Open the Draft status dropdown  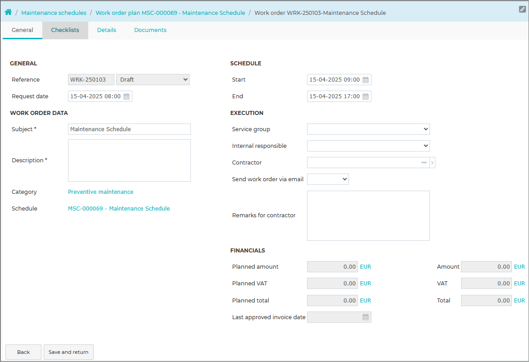pos(153,80)
